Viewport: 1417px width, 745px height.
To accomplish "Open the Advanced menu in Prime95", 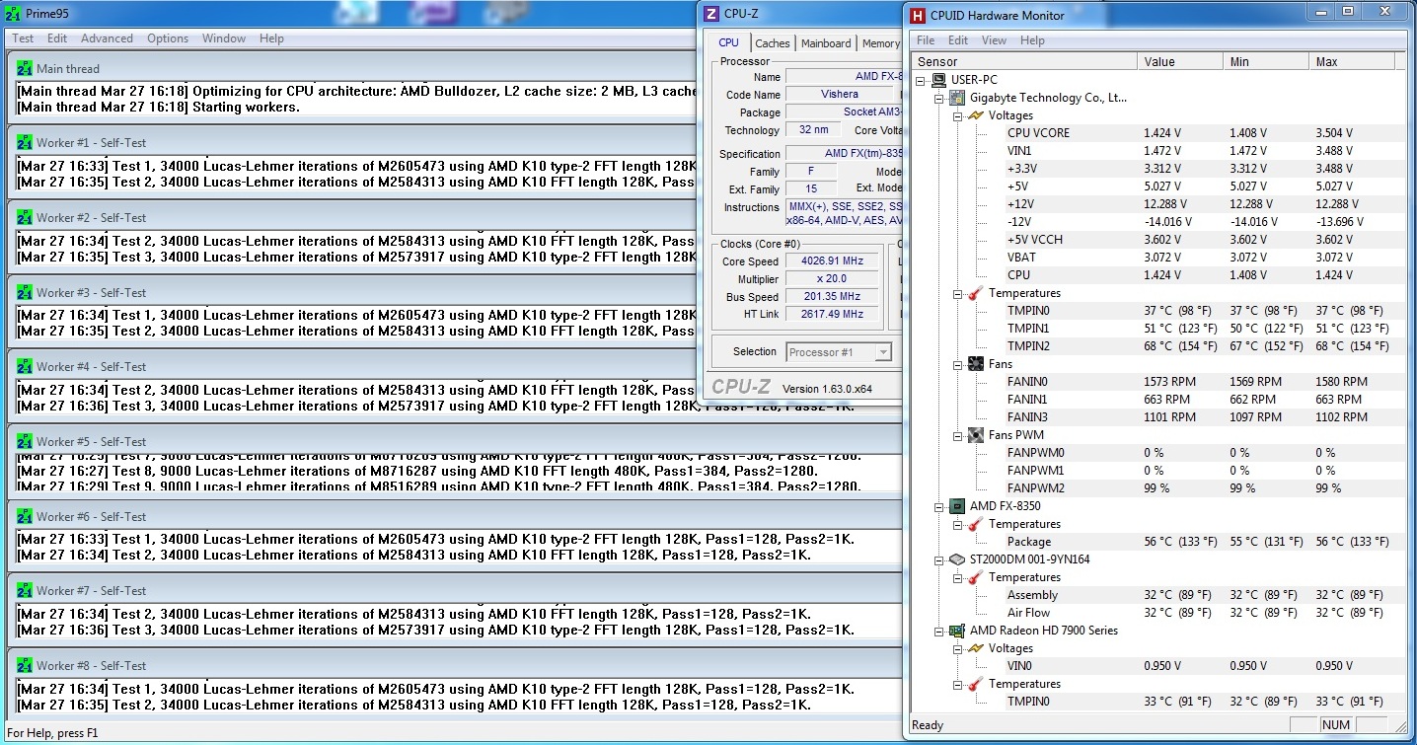I will [107, 38].
